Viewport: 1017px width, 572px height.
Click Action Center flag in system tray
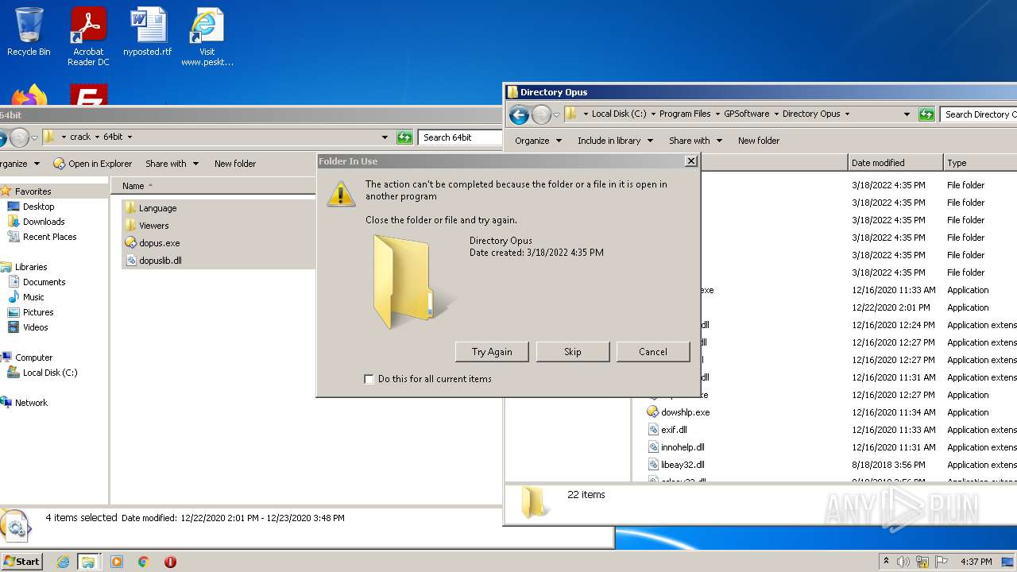942,562
